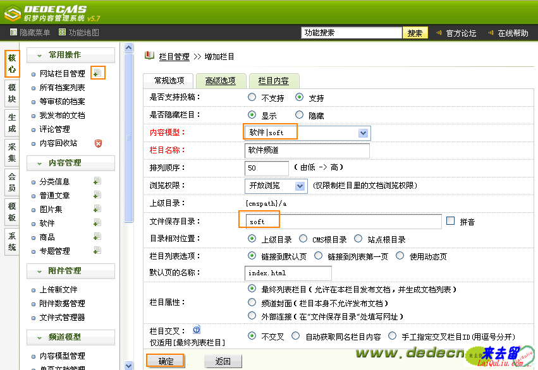Select 不支持 for 是否支持投稿
538x370 pixels.
(252, 98)
